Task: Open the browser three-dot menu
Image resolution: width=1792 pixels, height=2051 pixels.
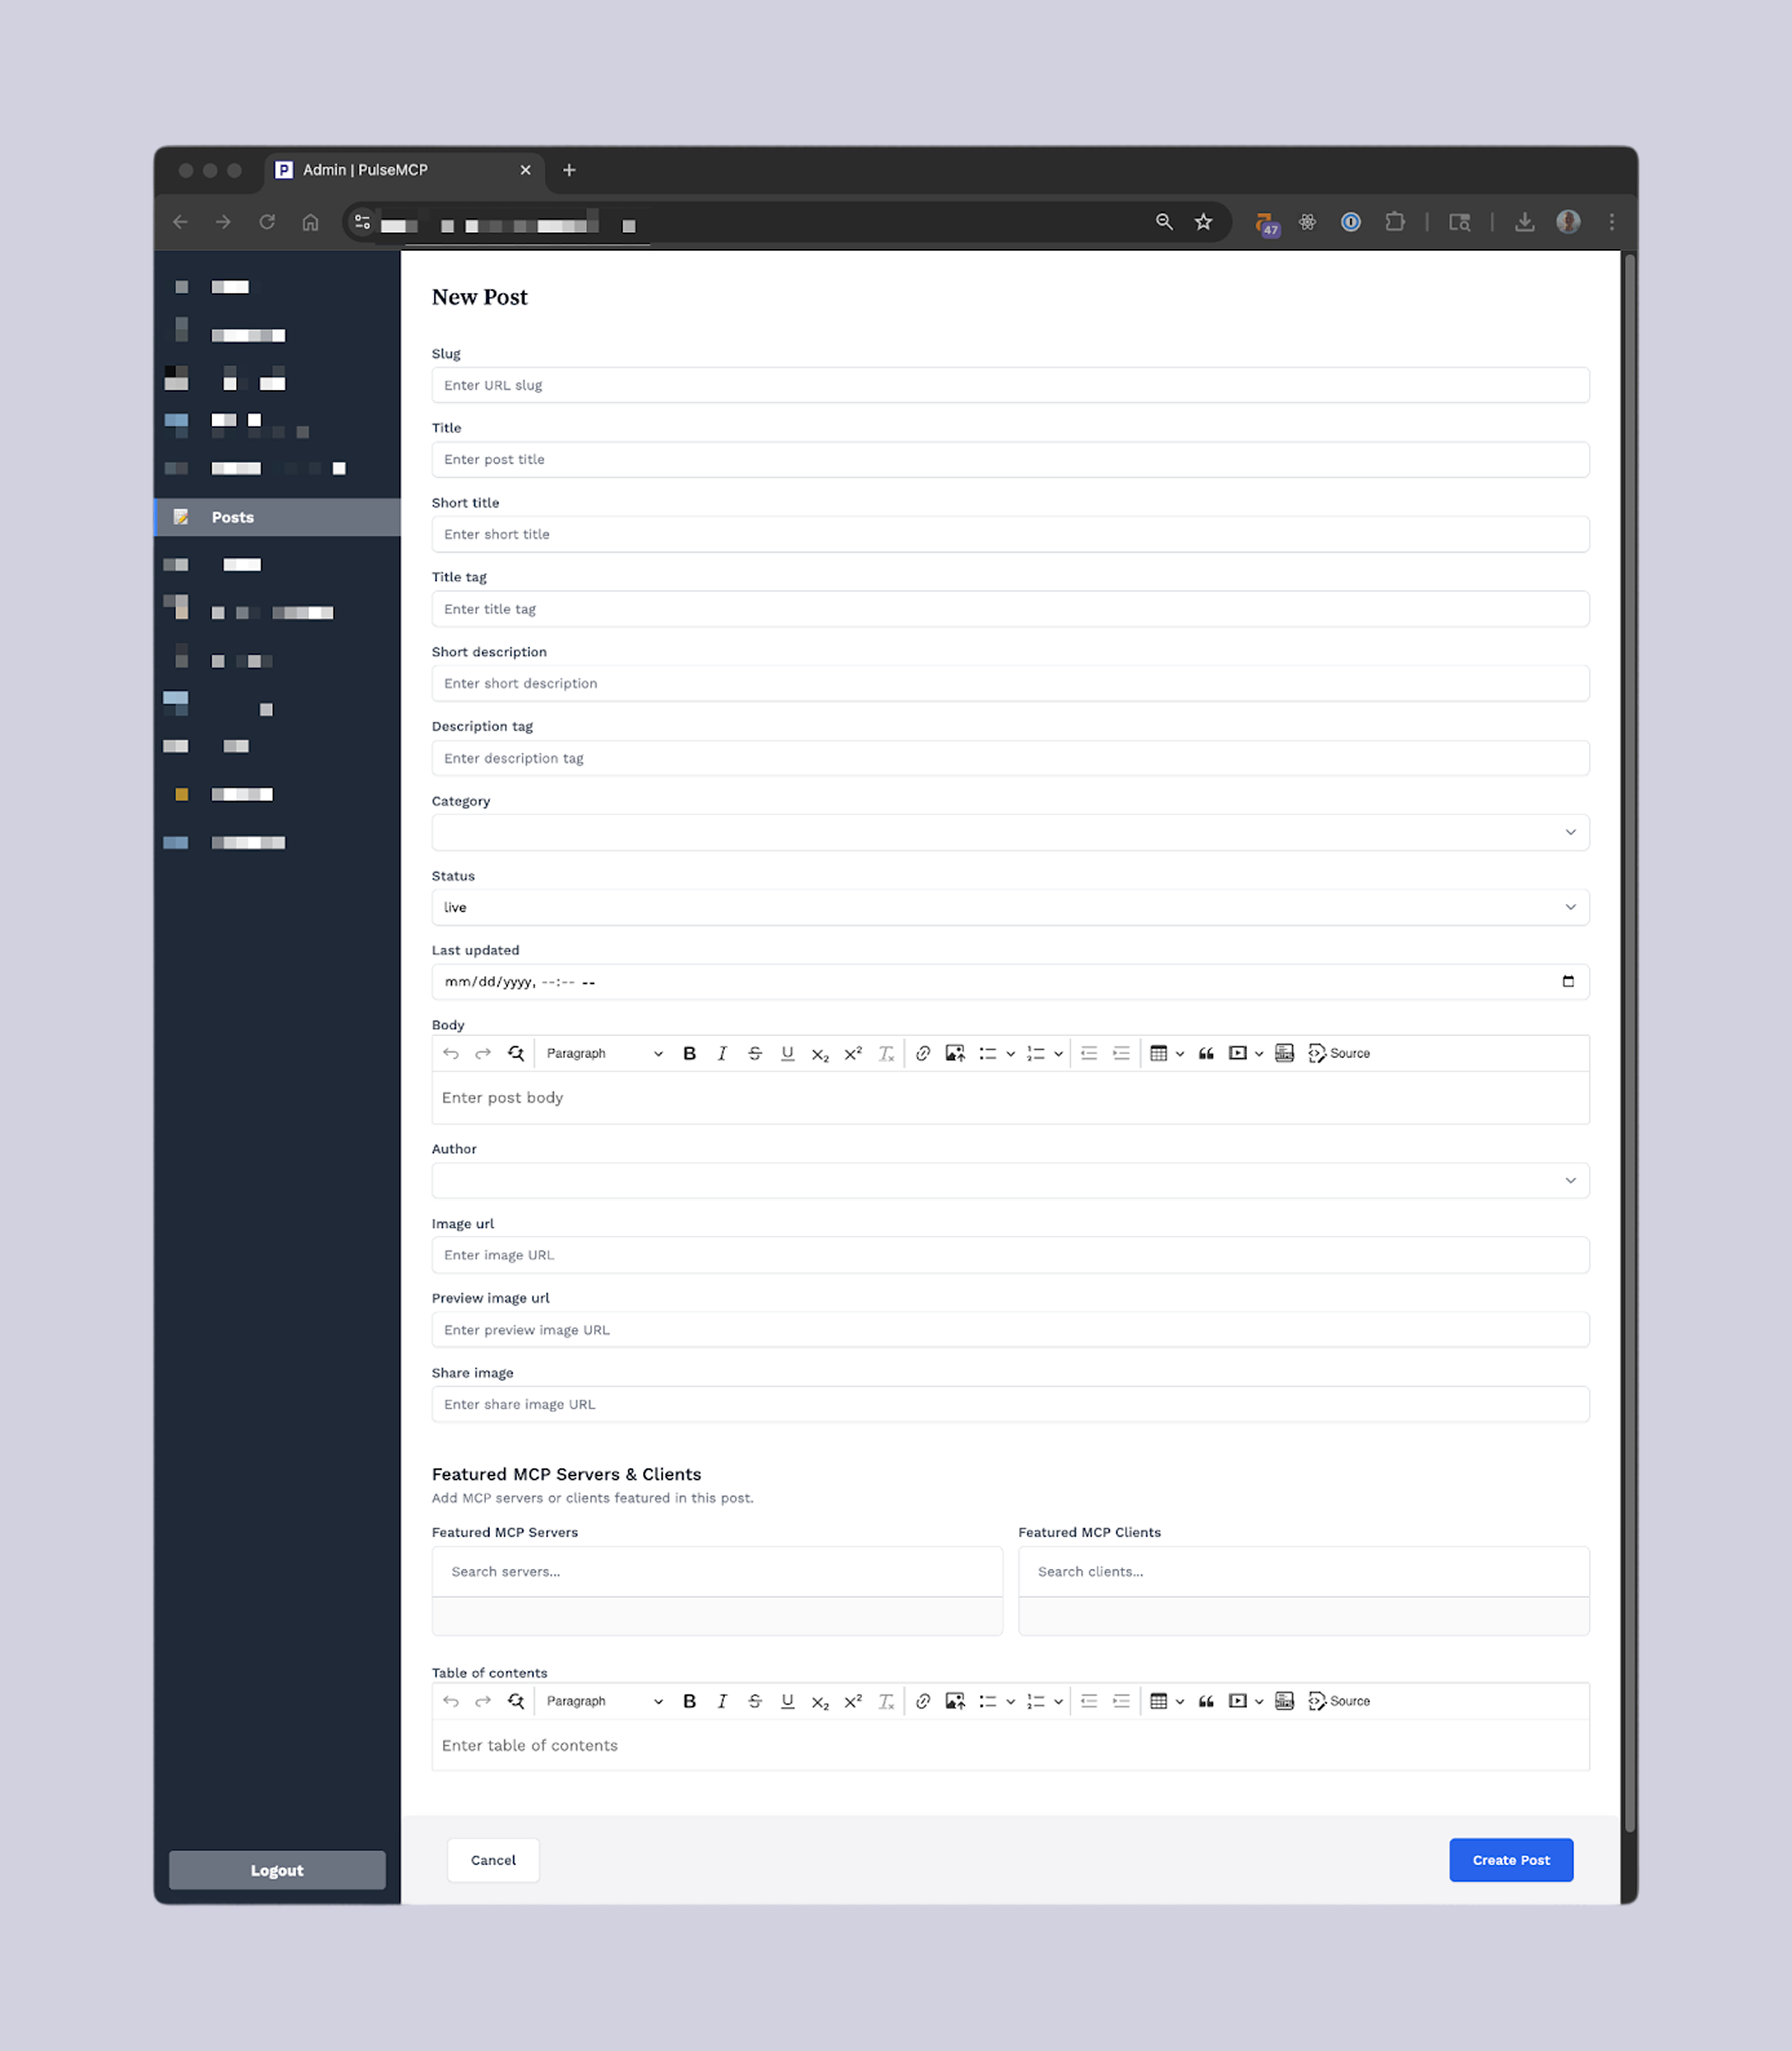Action: click(x=1611, y=222)
